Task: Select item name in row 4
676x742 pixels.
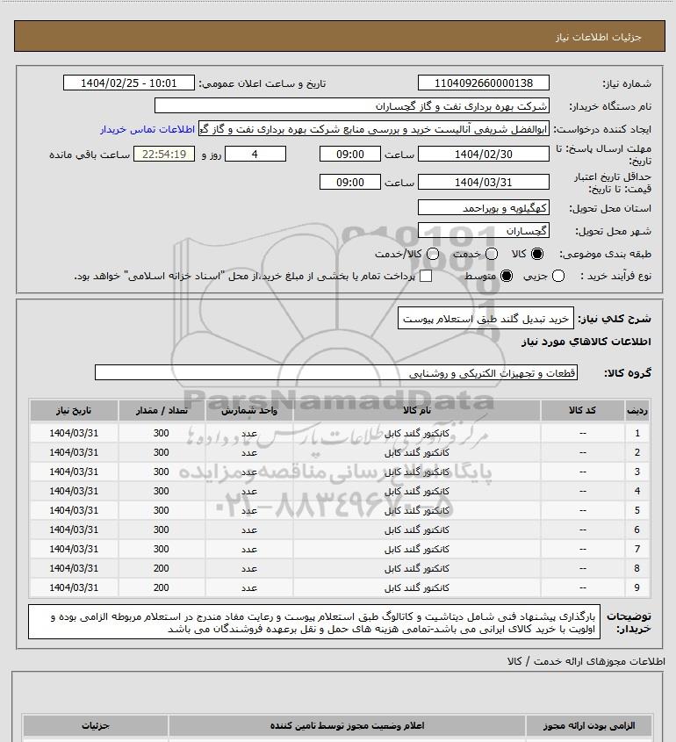Action: coord(417,491)
